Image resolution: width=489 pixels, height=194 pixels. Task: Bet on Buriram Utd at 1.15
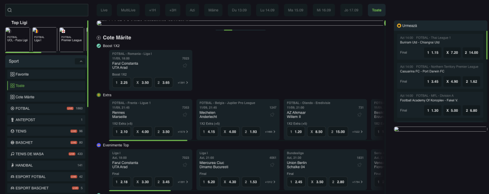pyautogui.click(x=433, y=52)
